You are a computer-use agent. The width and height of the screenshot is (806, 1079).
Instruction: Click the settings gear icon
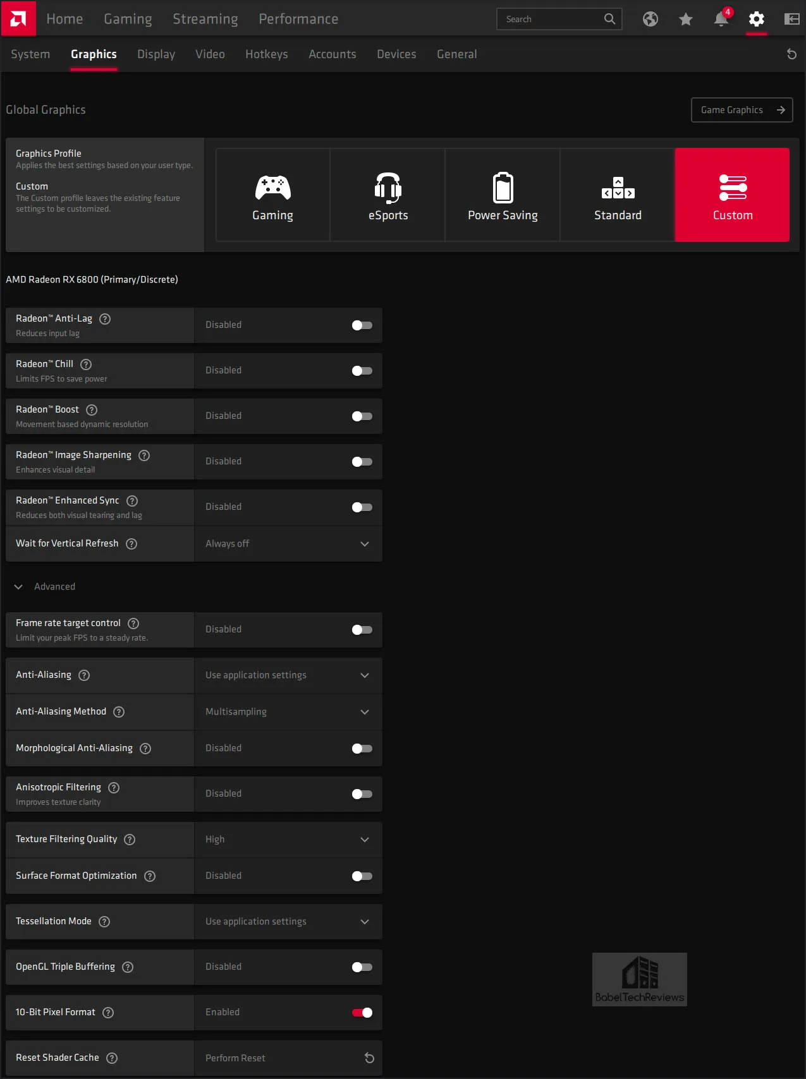click(x=756, y=19)
